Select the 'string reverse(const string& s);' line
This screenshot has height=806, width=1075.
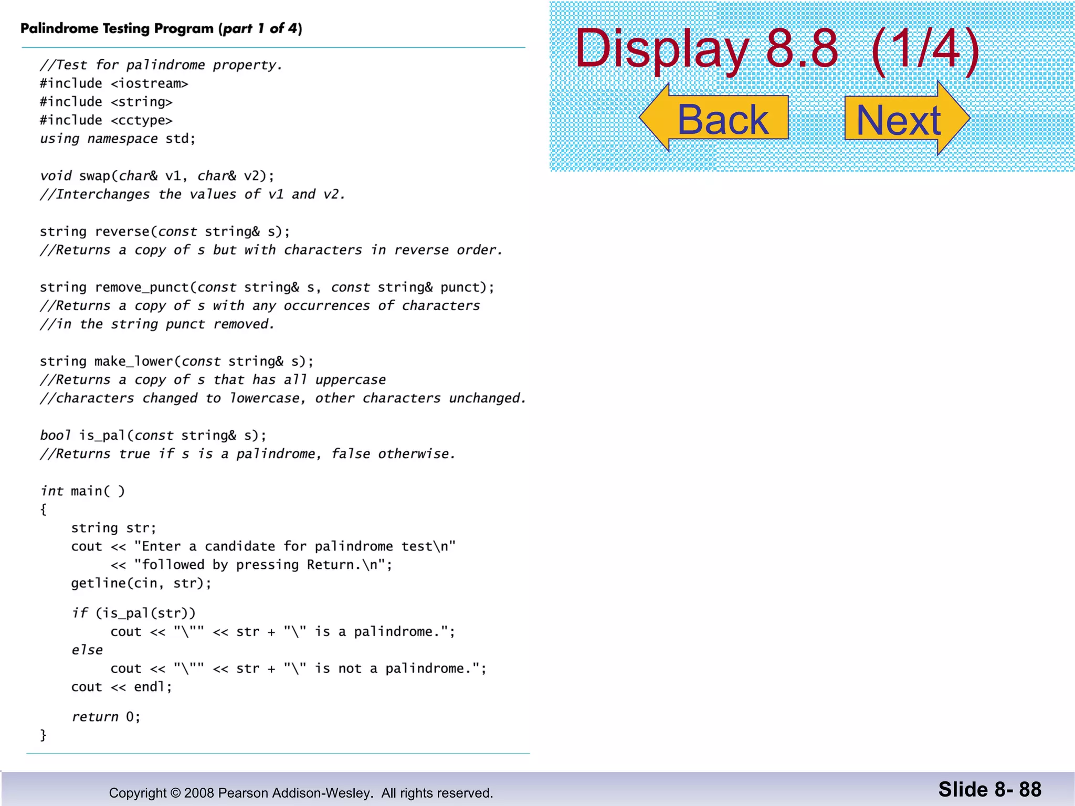pos(165,231)
